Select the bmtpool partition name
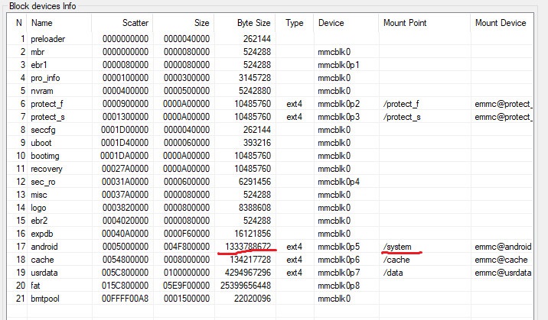This screenshot has width=548, height=320. click(x=47, y=299)
